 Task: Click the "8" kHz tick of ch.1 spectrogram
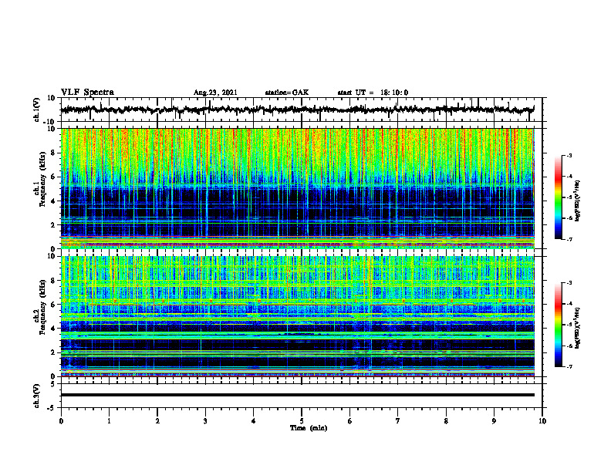pos(53,153)
